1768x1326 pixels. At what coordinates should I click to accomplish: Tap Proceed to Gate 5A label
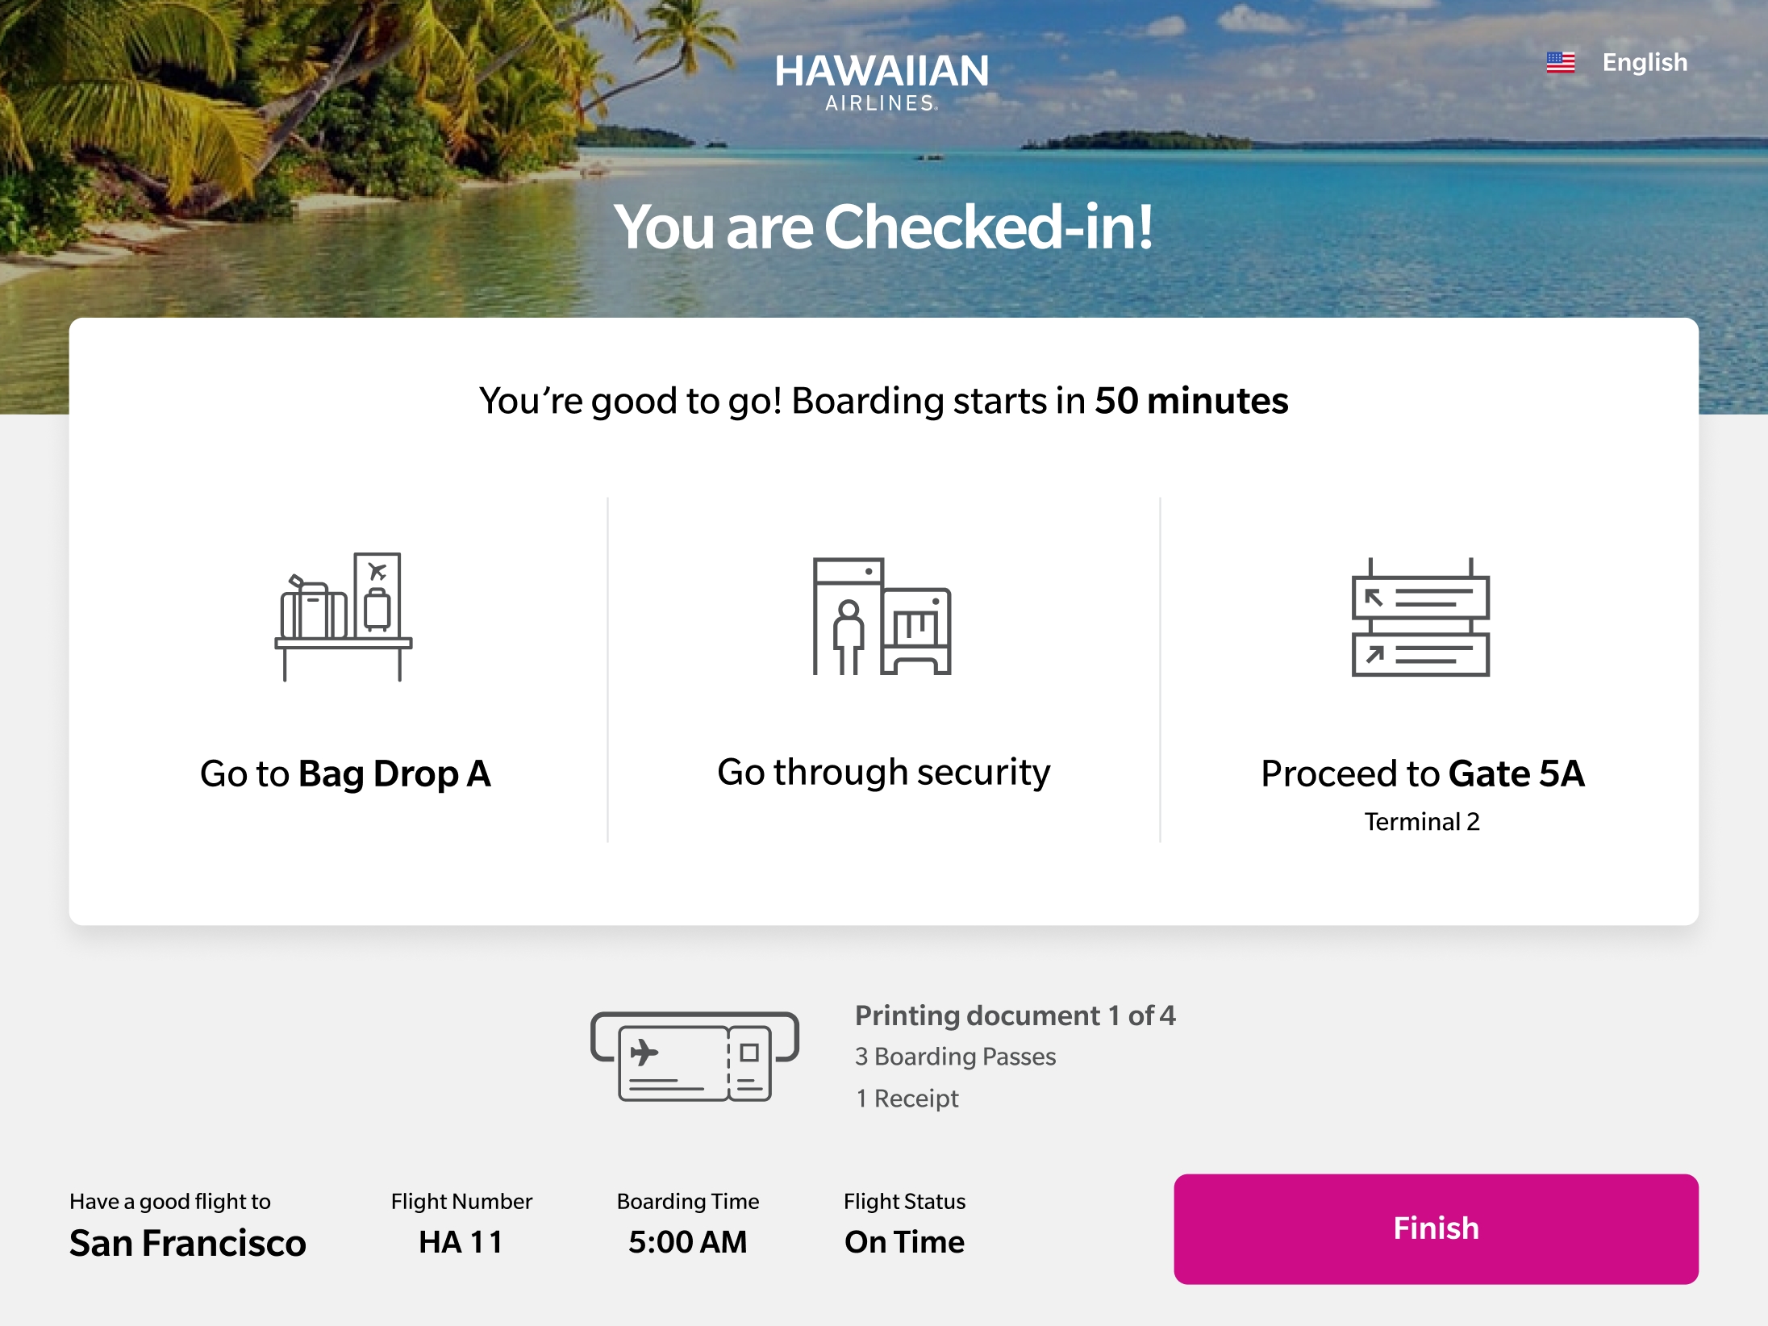[x=1422, y=773]
